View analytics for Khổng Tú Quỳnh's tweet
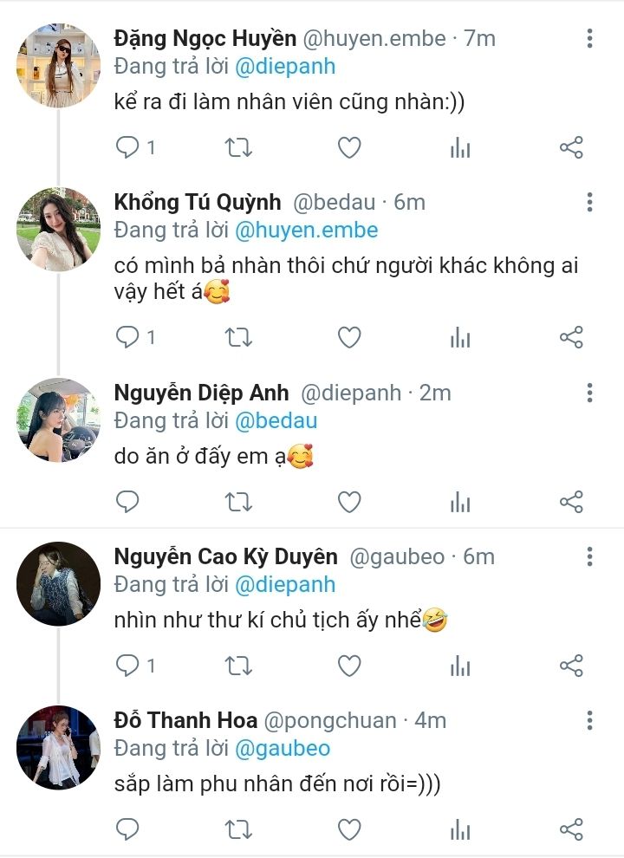Screen dimensions: 624x858 (460, 337)
